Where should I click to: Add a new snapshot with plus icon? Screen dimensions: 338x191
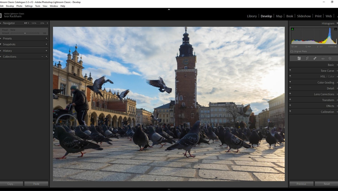click(46, 44)
